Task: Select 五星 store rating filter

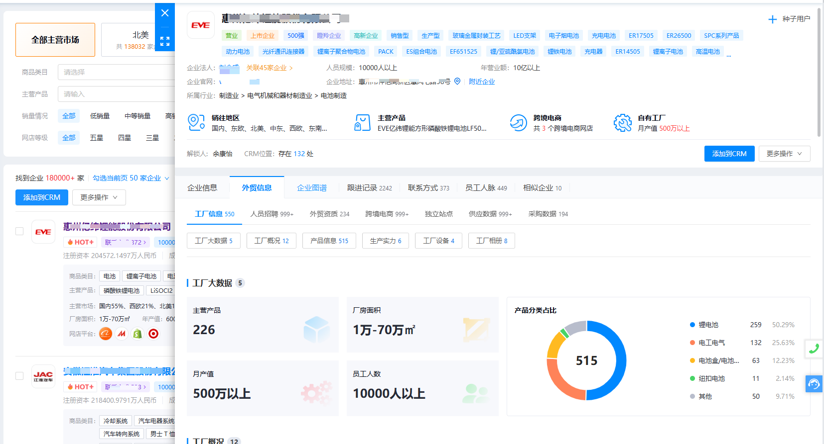Action: coord(97,138)
